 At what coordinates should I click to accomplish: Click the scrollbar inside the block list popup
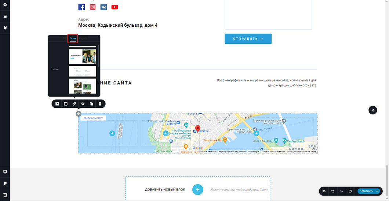click(99, 56)
